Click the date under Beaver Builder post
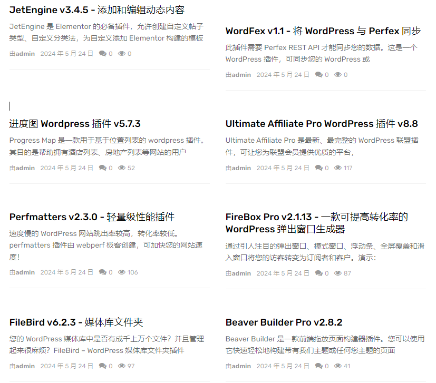This screenshot has height=383, width=436. pyautogui.click(x=283, y=366)
